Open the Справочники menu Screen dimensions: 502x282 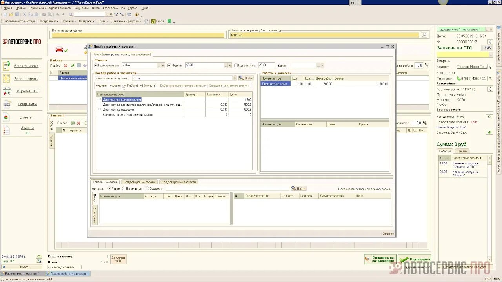[37, 8]
